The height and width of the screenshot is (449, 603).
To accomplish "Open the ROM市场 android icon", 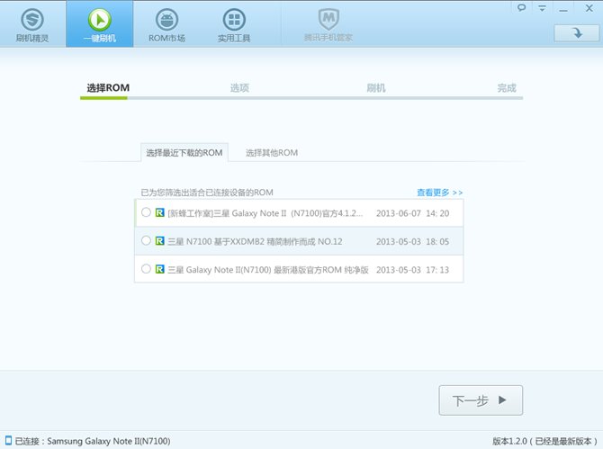I will [x=166, y=20].
